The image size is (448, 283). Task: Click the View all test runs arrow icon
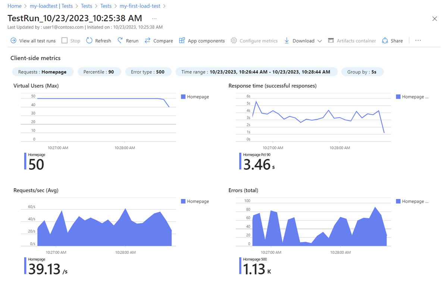(x=13, y=41)
